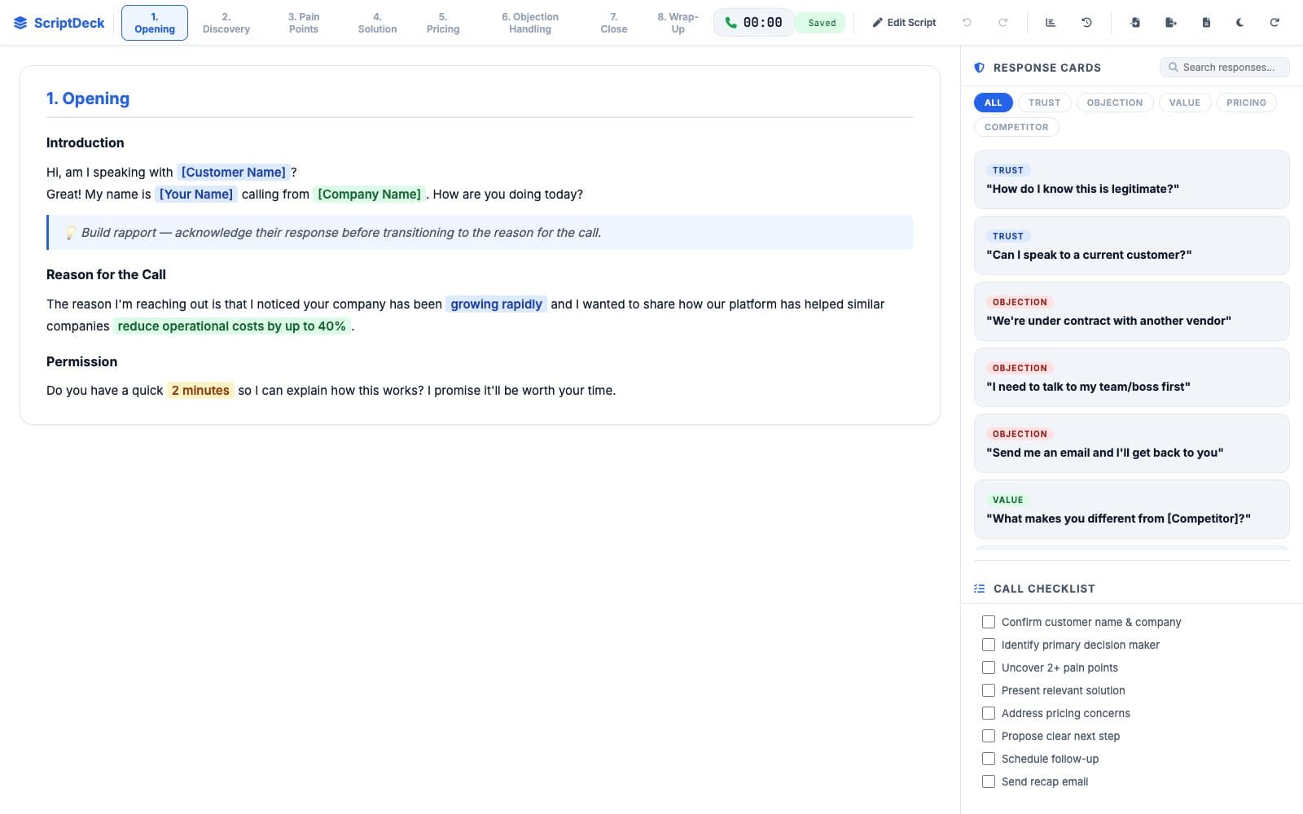Click the Reason for the Call heading
The image size is (1303, 814).
point(106,275)
